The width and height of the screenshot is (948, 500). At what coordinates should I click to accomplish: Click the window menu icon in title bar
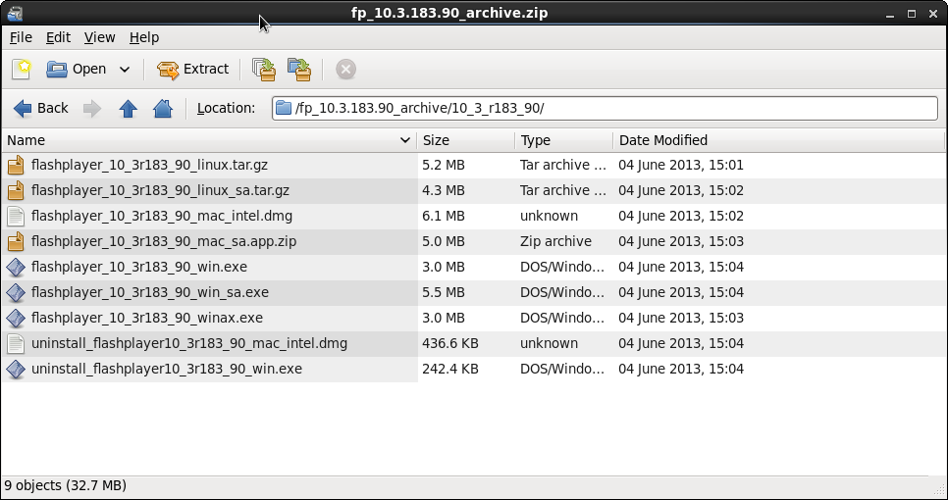(15, 13)
